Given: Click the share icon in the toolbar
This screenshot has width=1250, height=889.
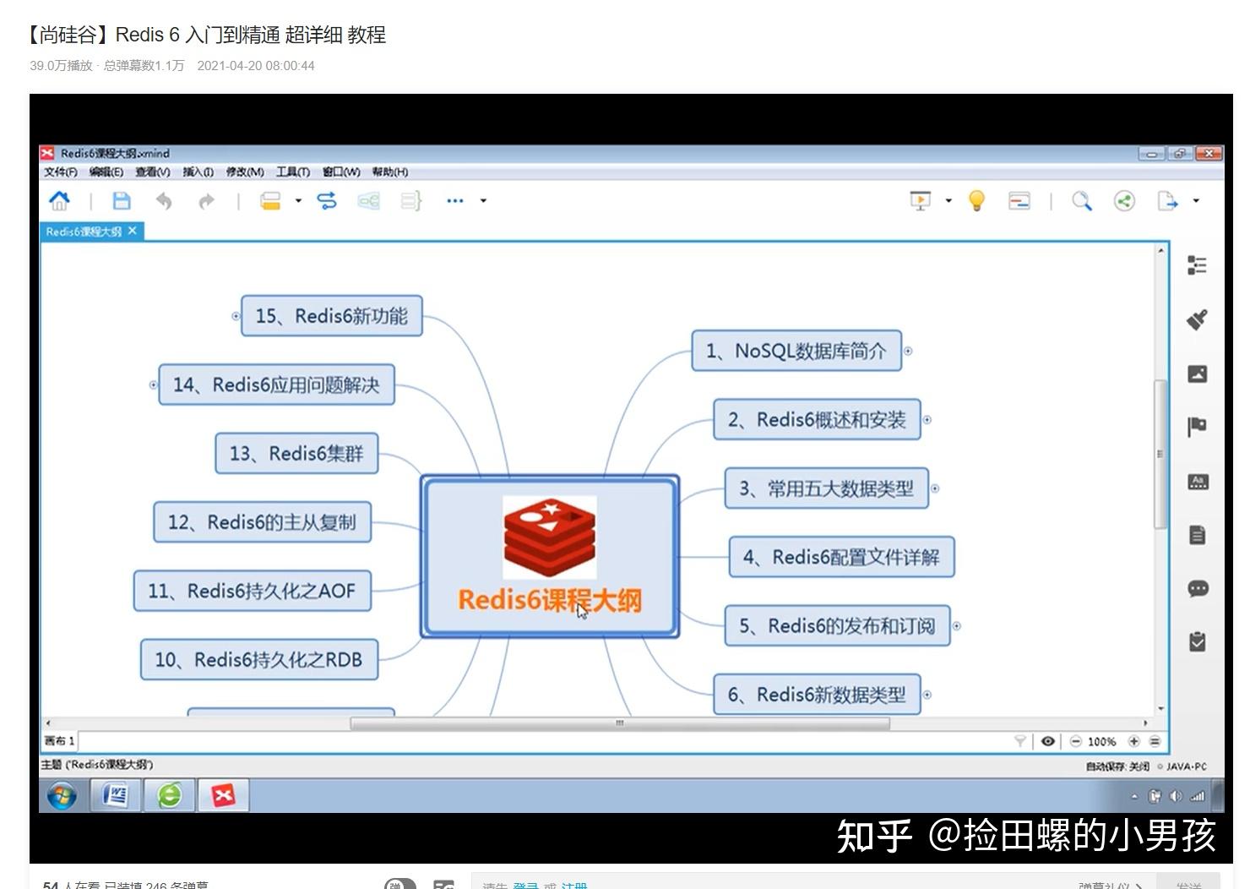Looking at the screenshot, I should 1124,201.
